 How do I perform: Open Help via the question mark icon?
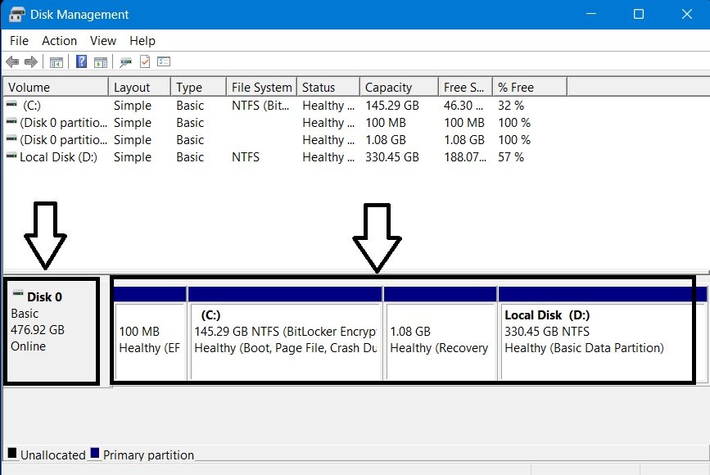tap(82, 61)
